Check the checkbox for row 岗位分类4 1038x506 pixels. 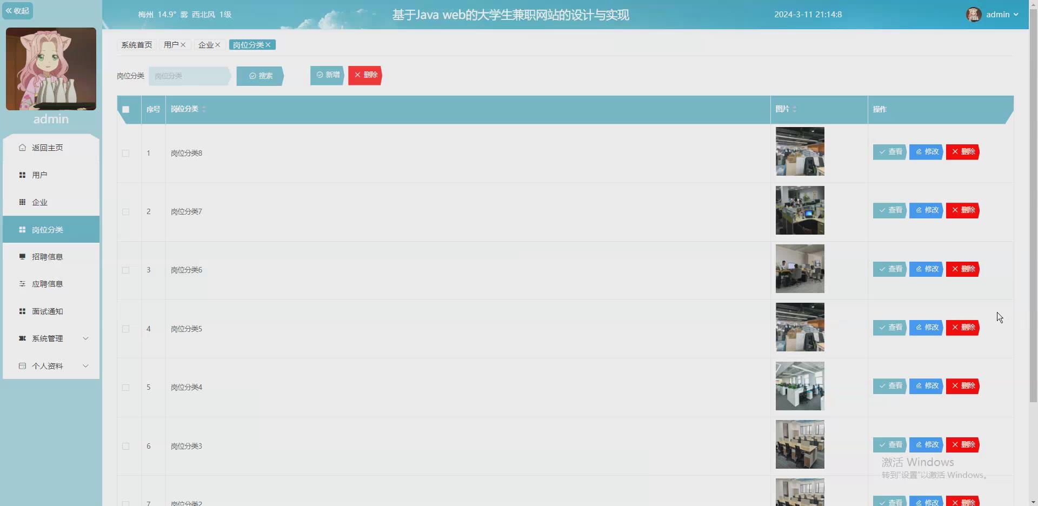(x=126, y=388)
